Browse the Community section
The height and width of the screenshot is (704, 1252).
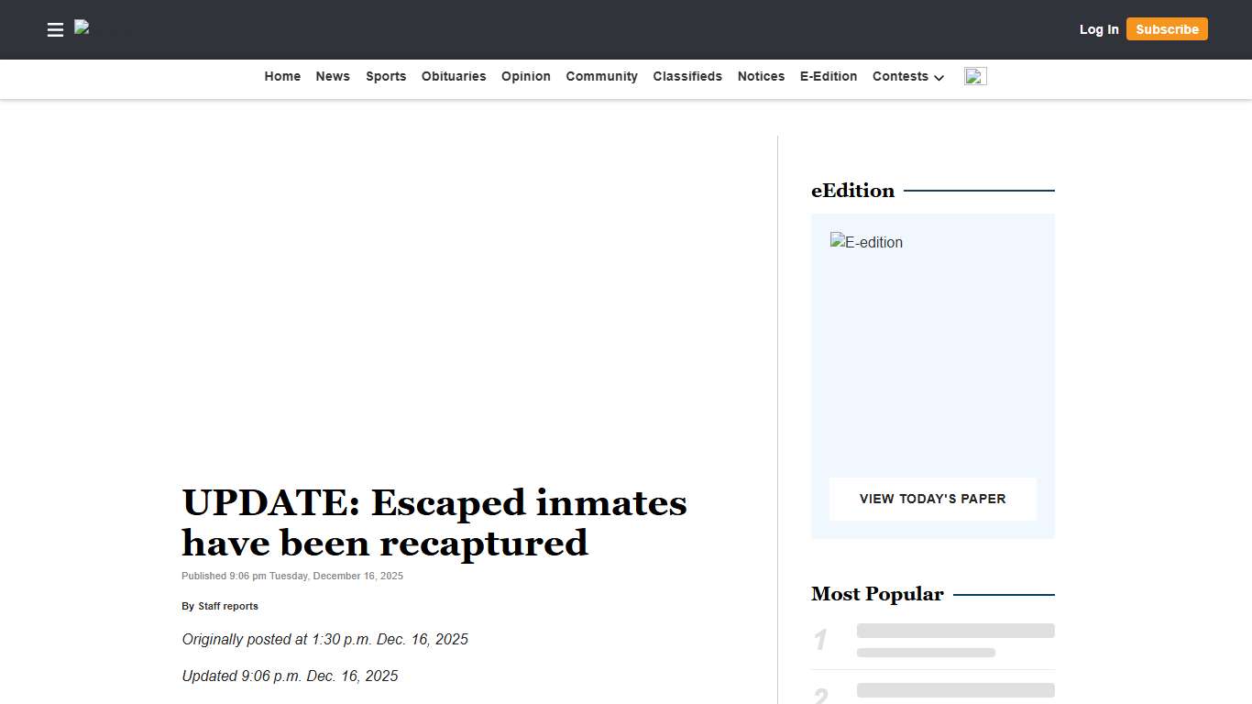601,76
